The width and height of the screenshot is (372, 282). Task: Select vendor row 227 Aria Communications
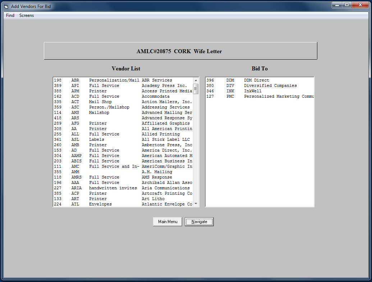[123, 188]
